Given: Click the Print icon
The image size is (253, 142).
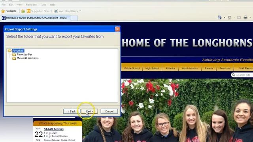Looking at the screenshot, I should pyautogui.click(x=245, y=17).
